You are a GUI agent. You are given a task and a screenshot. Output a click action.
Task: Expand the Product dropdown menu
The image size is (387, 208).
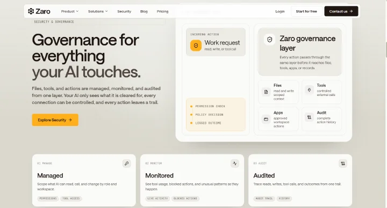click(70, 11)
